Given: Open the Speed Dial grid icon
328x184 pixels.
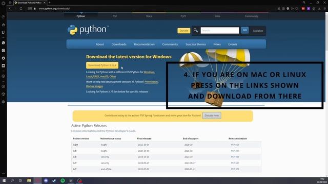Looking at the screenshot, I should (x=30, y=9).
